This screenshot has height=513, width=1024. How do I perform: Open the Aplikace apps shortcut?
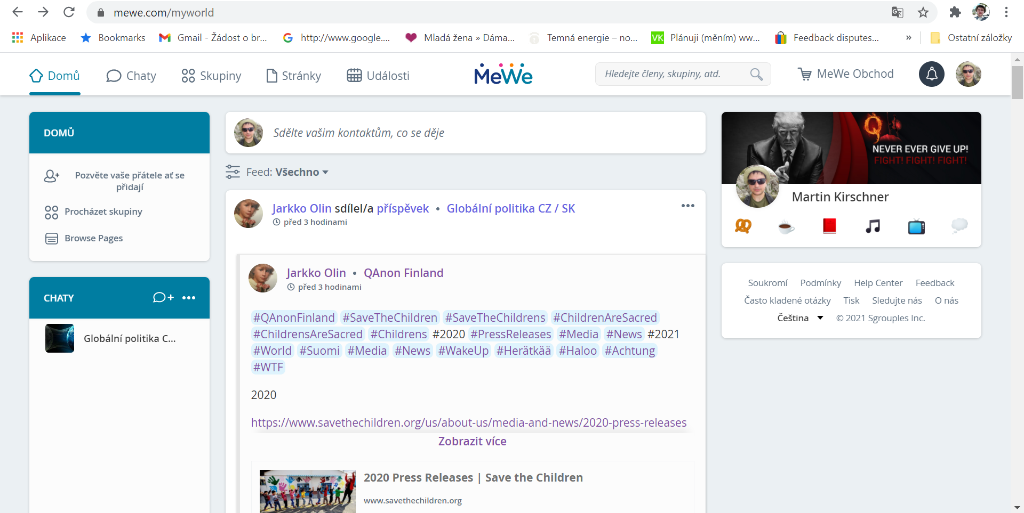tap(39, 38)
